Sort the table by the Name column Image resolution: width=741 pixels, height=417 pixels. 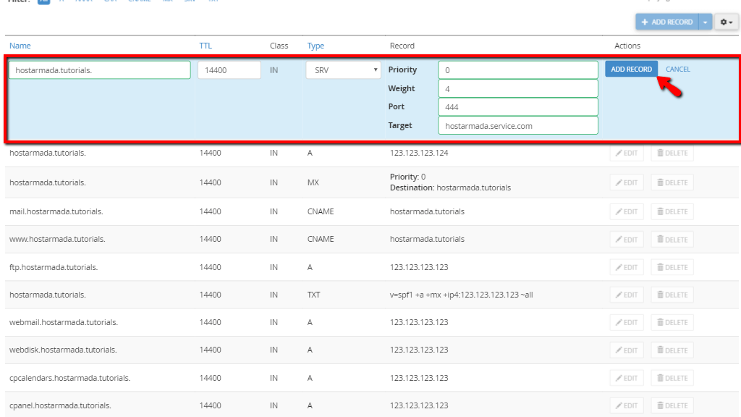(x=20, y=46)
